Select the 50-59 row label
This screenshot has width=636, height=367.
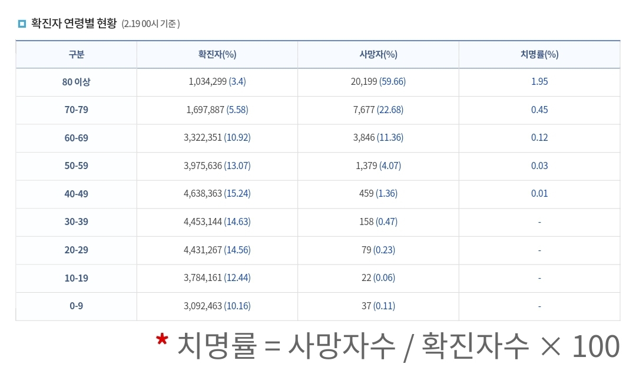pos(76,166)
